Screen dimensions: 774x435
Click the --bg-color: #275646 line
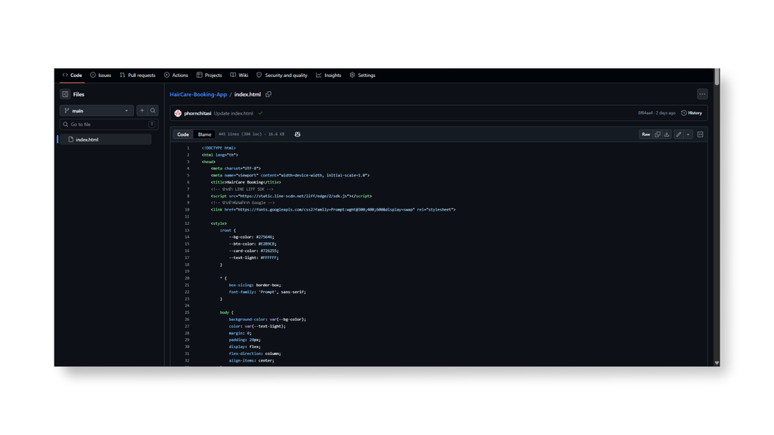point(251,237)
